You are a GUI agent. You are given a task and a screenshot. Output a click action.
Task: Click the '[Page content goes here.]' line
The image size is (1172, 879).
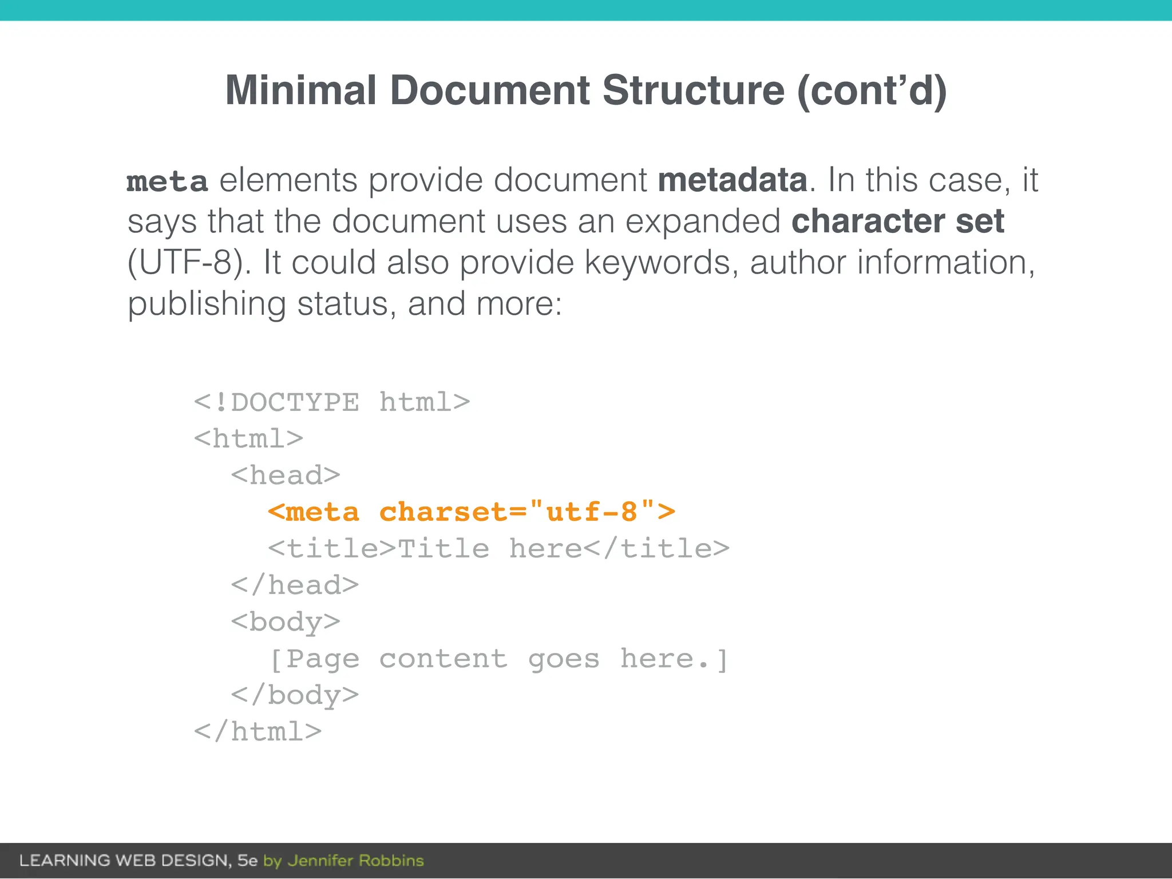[x=499, y=659]
